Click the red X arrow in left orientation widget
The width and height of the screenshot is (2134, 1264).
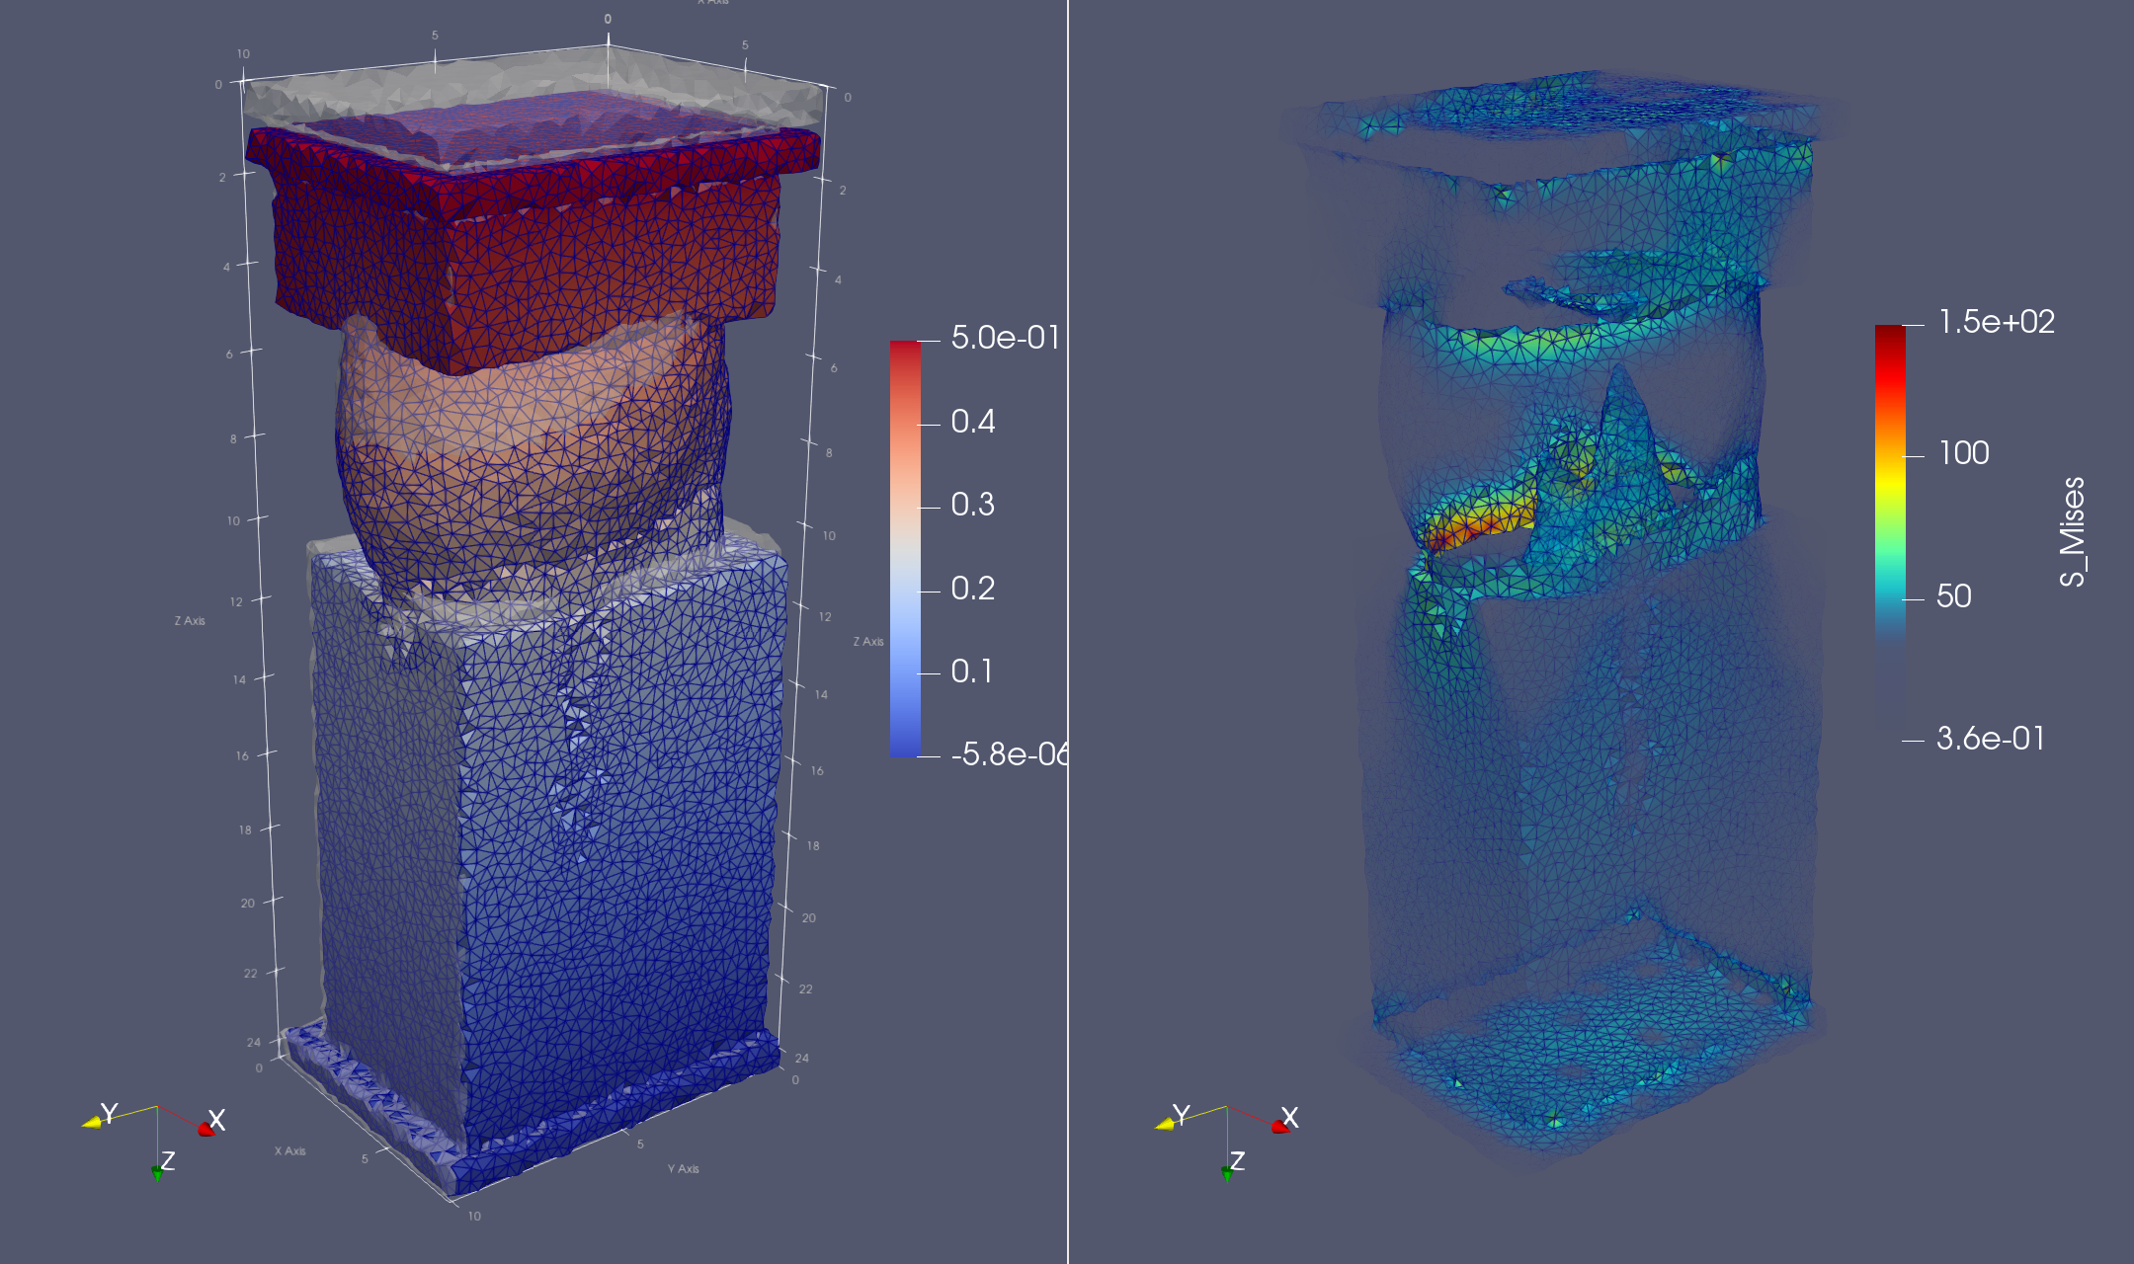point(205,1129)
